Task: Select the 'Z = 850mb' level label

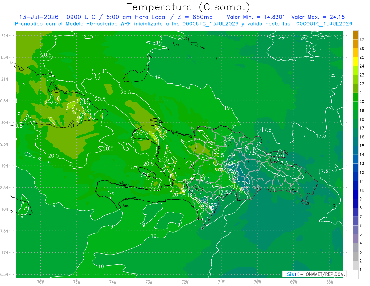Action: [x=195, y=17]
